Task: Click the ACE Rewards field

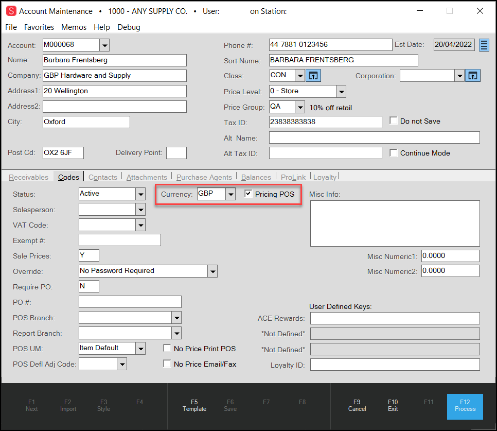Action: point(395,318)
